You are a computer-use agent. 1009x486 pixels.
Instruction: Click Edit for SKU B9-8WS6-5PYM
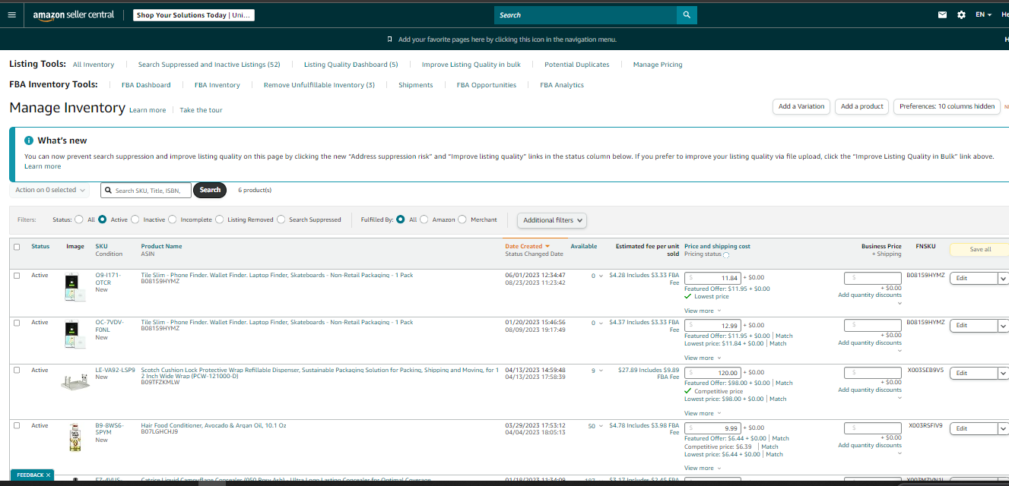point(973,428)
